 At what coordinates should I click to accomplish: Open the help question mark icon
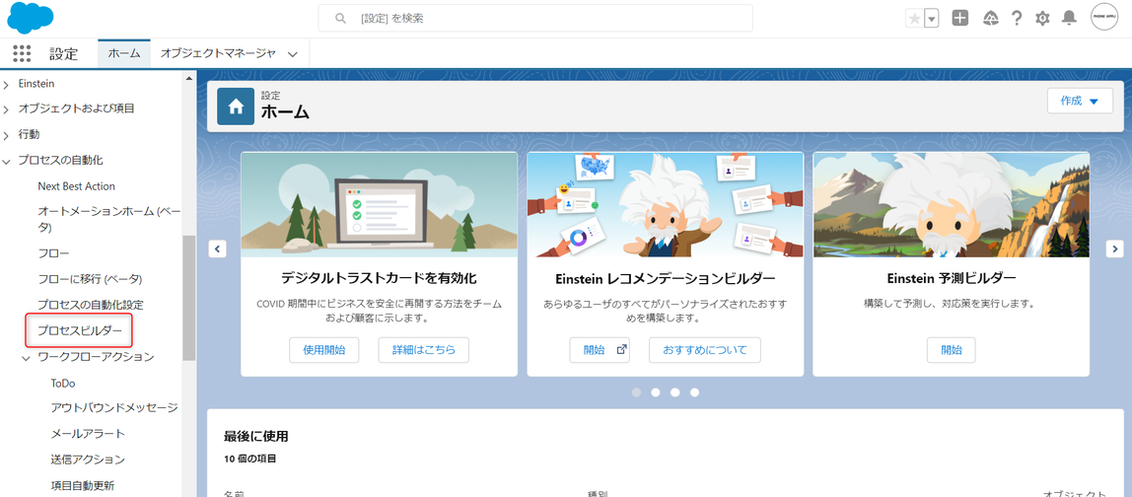click(1017, 19)
